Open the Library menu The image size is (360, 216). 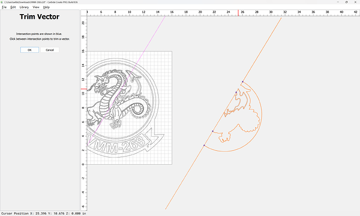pyautogui.click(x=24, y=7)
